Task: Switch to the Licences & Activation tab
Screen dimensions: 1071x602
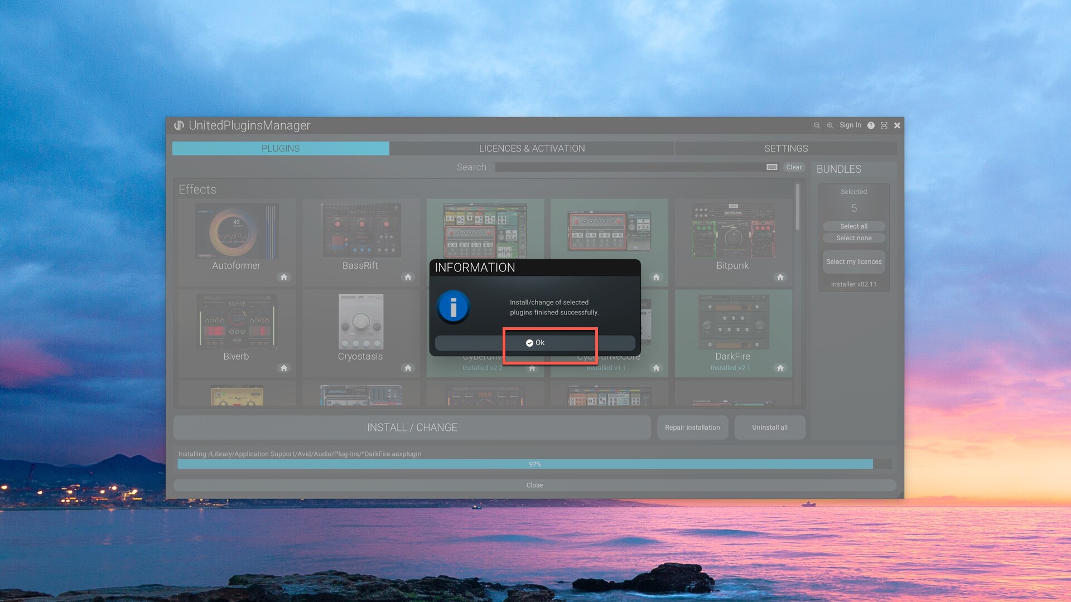Action: point(532,148)
